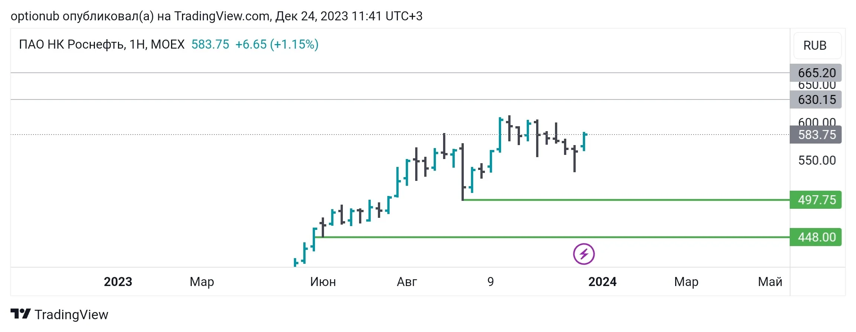Select the 630.15 price level label
The height and width of the screenshot is (332, 856).
coord(815,99)
